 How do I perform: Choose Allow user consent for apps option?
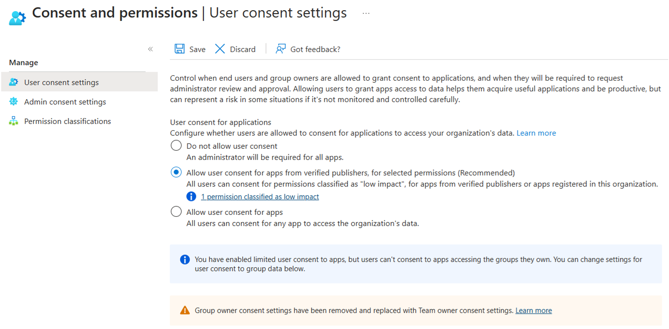[176, 211]
